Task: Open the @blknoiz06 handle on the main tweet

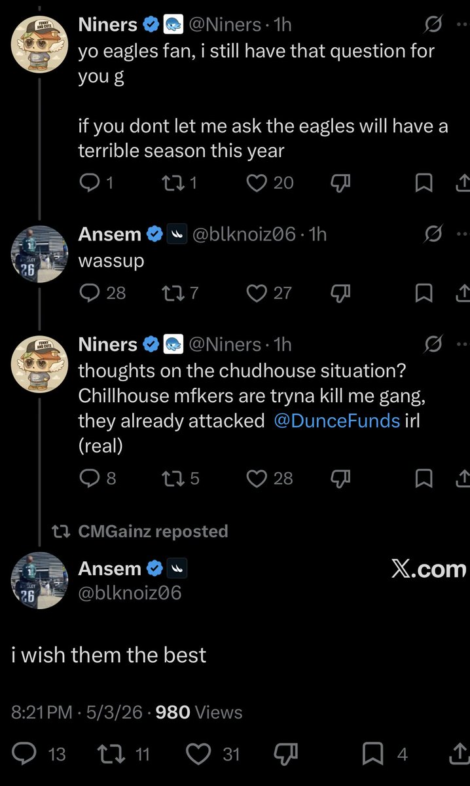Action: [130, 593]
